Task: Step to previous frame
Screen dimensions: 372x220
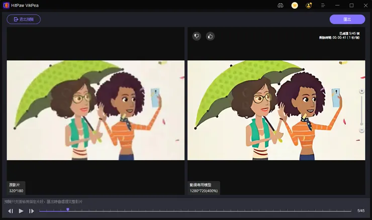Action: click(11, 211)
